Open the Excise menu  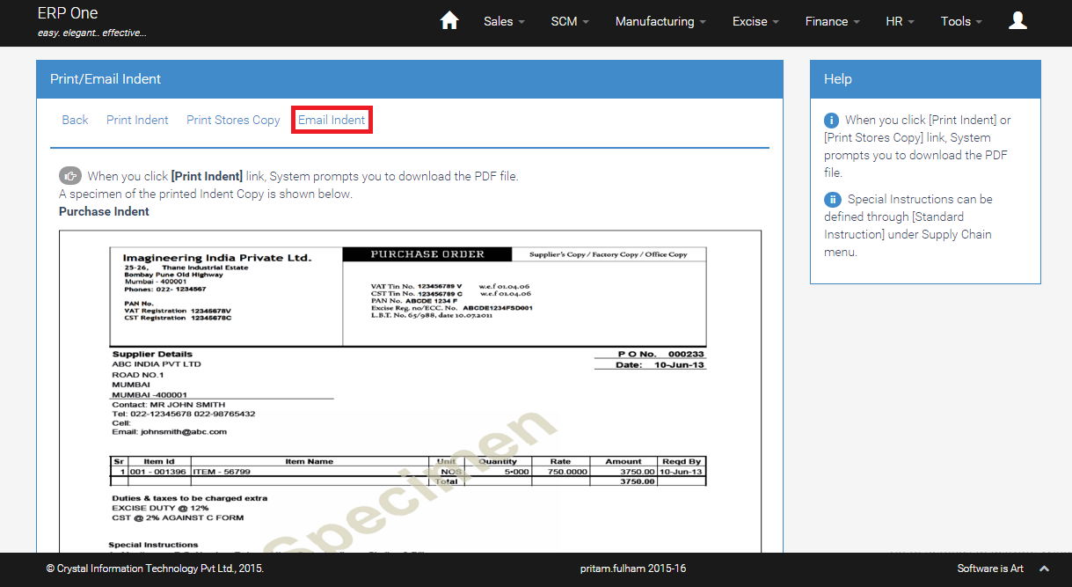tap(755, 21)
